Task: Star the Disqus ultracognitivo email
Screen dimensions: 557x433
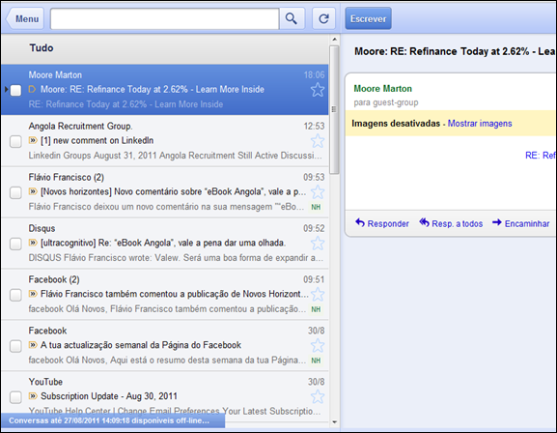Action: [x=318, y=244]
